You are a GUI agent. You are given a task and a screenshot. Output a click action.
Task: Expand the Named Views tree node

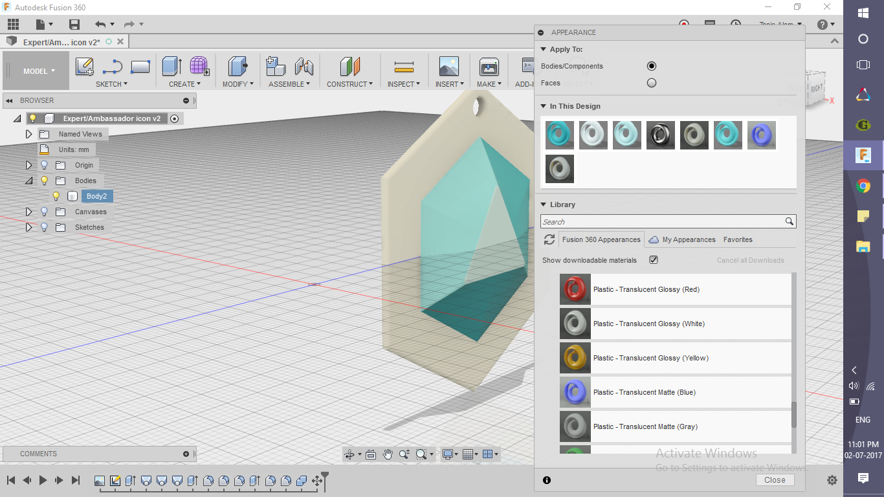tap(28, 134)
